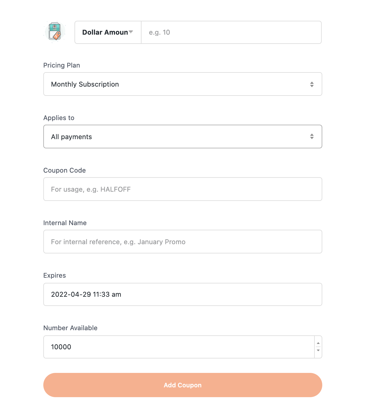Click the Number Available label

coord(70,328)
